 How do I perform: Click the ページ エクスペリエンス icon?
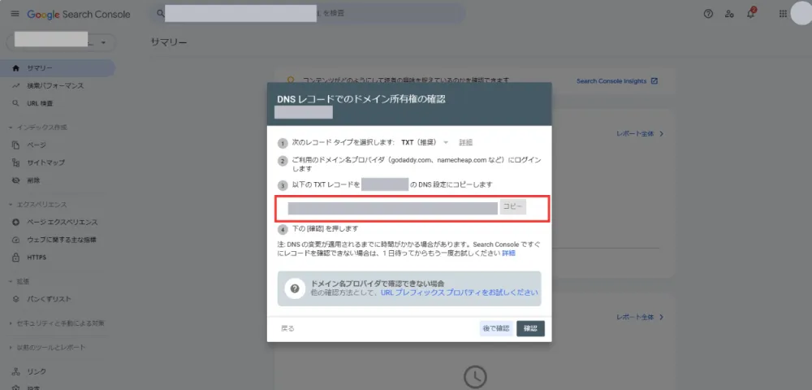(15, 222)
